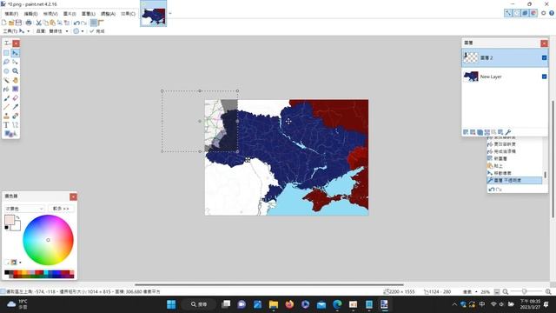The image size is (556, 313).
Task: Open the Layers (L) menu
Action: pyautogui.click(x=89, y=14)
